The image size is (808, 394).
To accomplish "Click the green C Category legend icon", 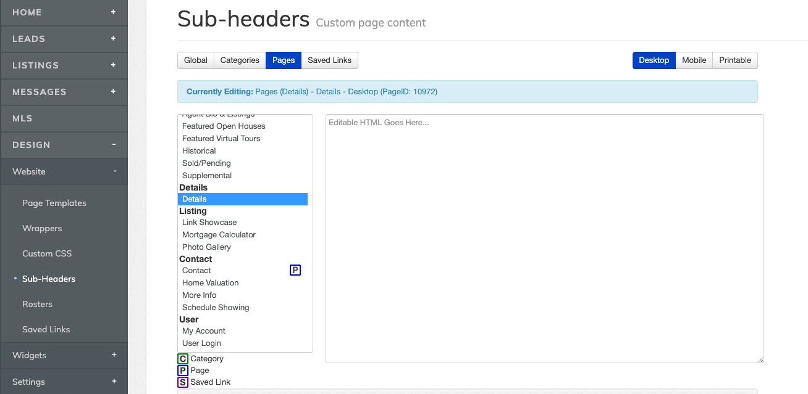I will (182, 358).
